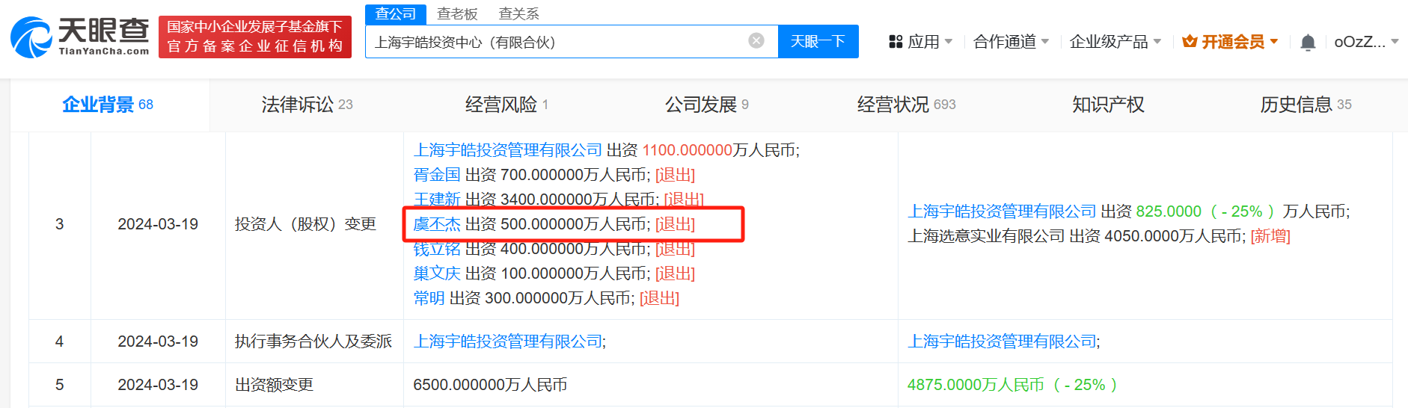Click the green 4875.0000万人民币 value
This screenshot has height=408, width=1408.
976,385
